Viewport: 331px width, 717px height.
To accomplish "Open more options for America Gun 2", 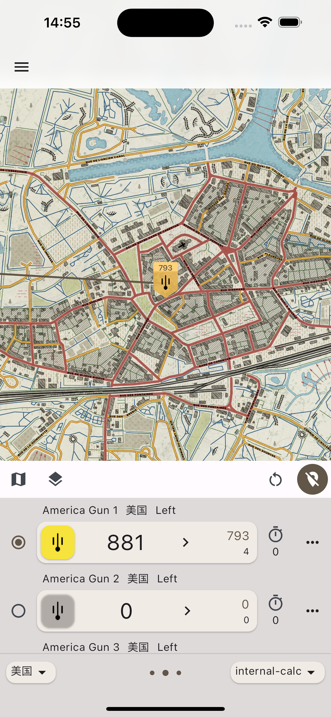I will (x=312, y=611).
